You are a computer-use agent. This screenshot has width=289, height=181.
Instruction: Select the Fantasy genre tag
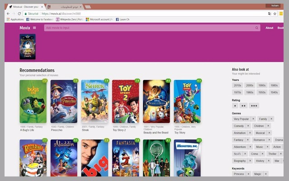pos(238,140)
